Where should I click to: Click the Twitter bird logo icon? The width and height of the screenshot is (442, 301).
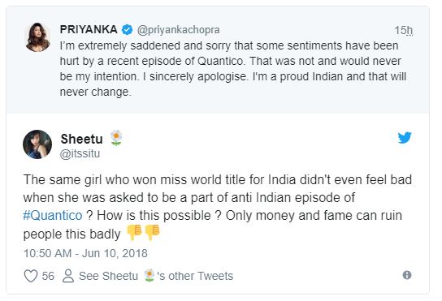(405, 138)
